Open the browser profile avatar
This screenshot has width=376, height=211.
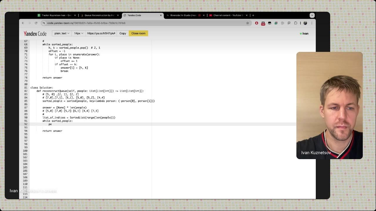(x=305, y=23)
